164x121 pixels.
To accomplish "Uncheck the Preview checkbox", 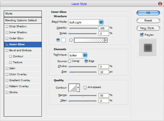I will tap(142, 35).
